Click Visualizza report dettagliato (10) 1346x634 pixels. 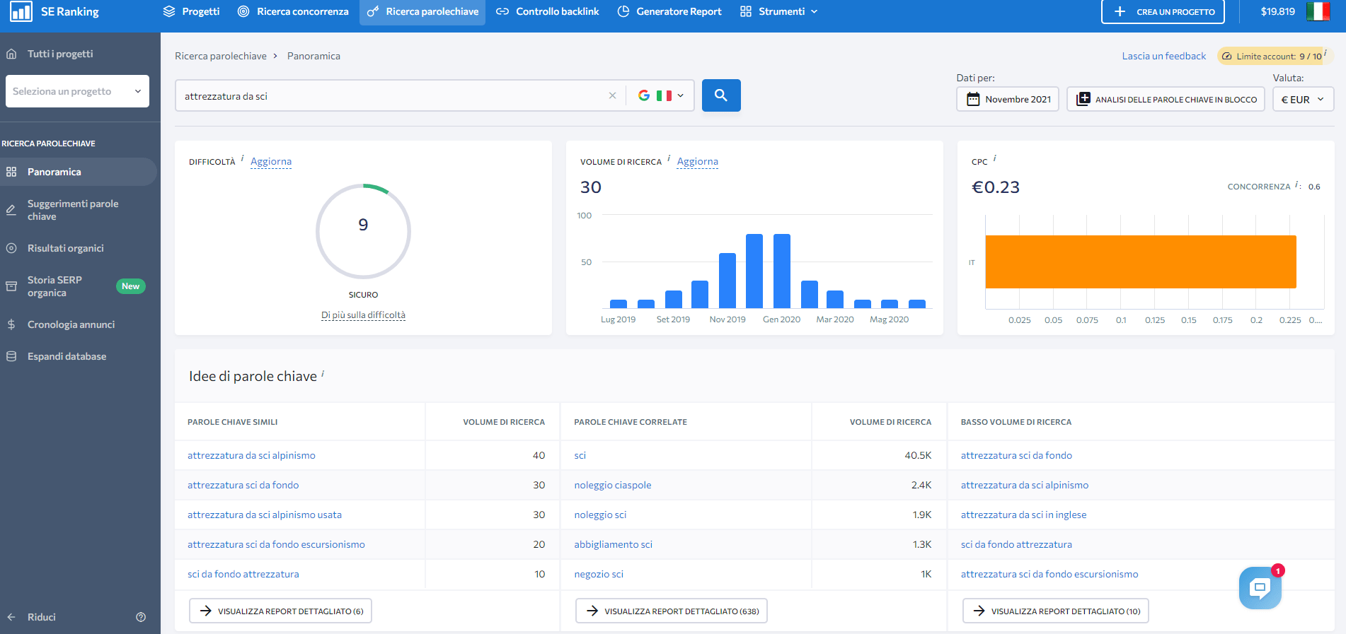point(1056,611)
